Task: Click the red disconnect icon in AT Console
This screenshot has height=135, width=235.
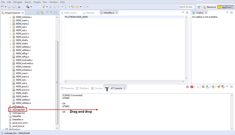Action: click(x=192, y=87)
